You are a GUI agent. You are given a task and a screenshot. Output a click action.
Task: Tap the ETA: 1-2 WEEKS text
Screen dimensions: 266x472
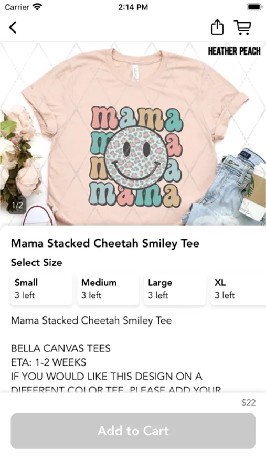coord(48,362)
